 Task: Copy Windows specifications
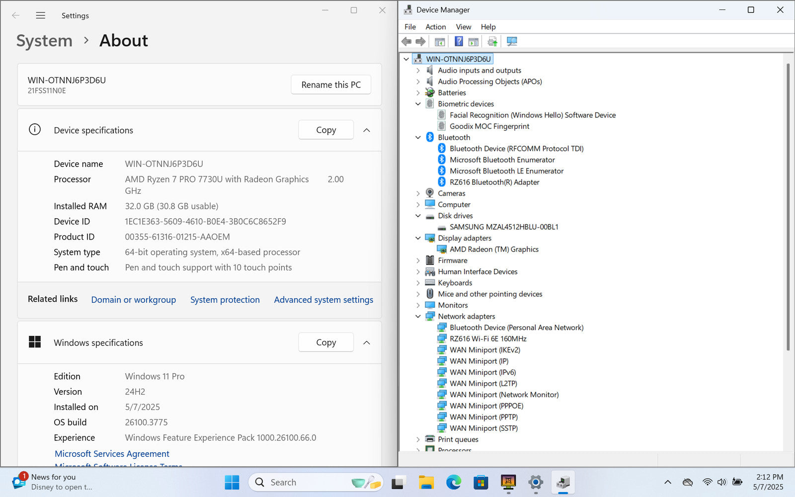[x=326, y=342]
